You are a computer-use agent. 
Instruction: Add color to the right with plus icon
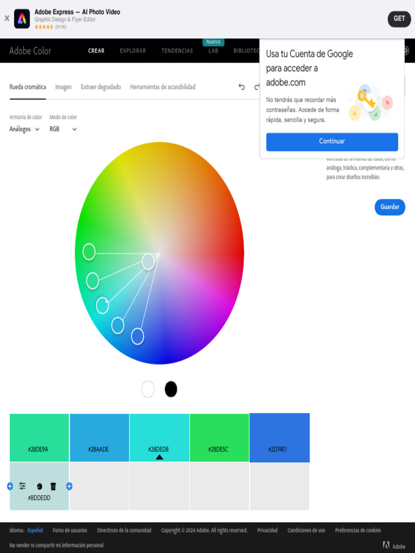point(69,487)
